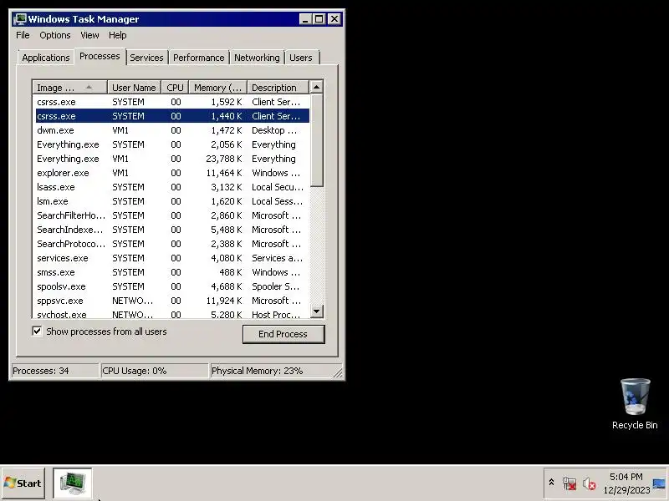Click the Task Manager title bar icon
Image resolution: width=669 pixels, height=501 pixels.
pos(19,19)
